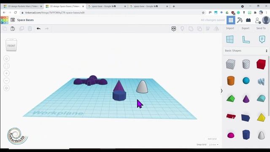Open the user profile avatar
Image resolution: width=270 pixels, height=152 pixels.
(266, 20)
